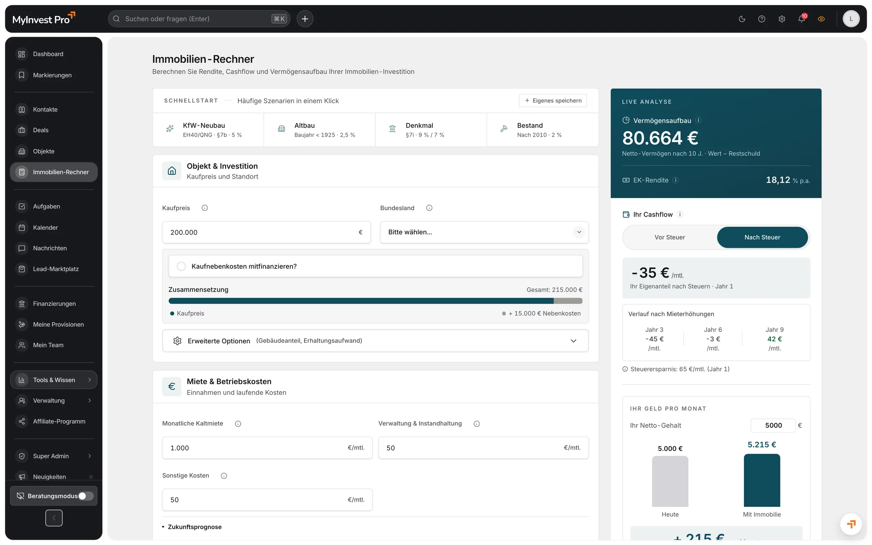Enable Kaufnebenkosten mitfinanzieren option

point(375,266)
